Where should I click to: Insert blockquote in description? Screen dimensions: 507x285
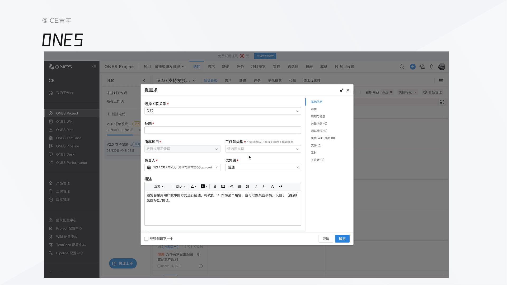[x=280, y=187]
